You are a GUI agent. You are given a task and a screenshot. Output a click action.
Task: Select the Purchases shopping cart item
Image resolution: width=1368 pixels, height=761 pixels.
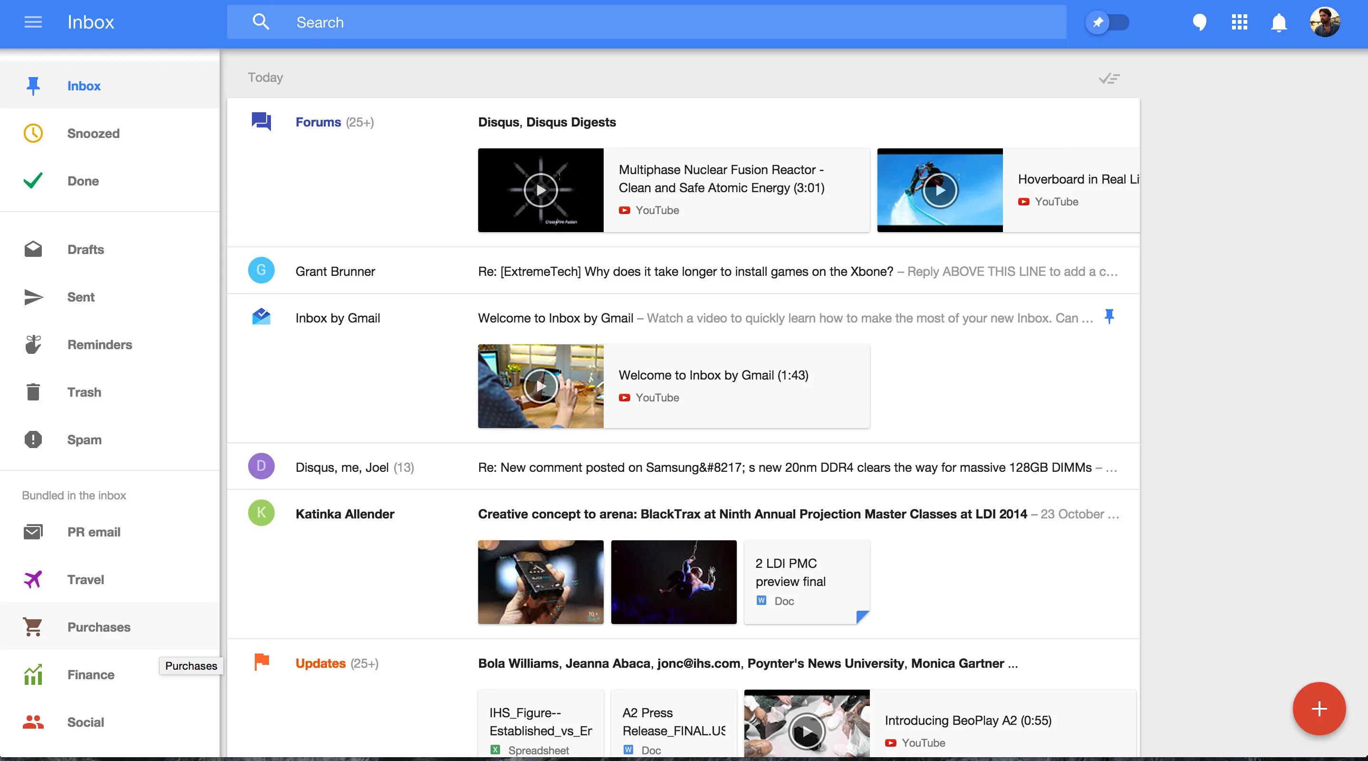[x=98, y=627]
